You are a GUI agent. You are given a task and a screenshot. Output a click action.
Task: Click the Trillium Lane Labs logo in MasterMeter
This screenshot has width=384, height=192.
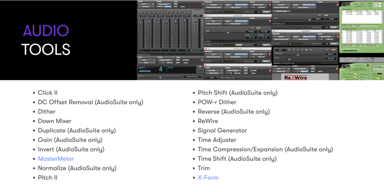click(x=346, y=4)
